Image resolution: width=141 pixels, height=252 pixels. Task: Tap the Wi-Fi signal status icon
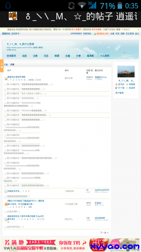(x=82, y=5)
